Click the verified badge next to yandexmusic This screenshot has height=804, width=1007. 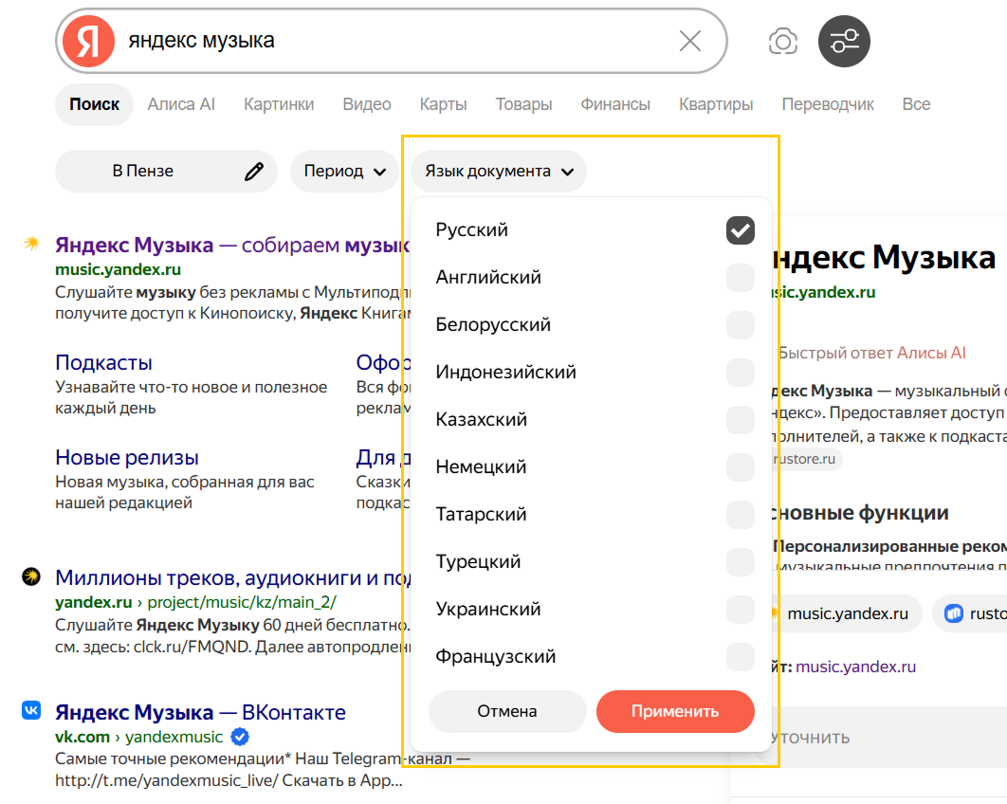pos(240,737)
